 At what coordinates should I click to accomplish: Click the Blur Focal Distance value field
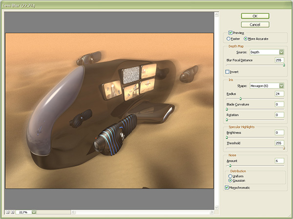(x=279, y=60)
